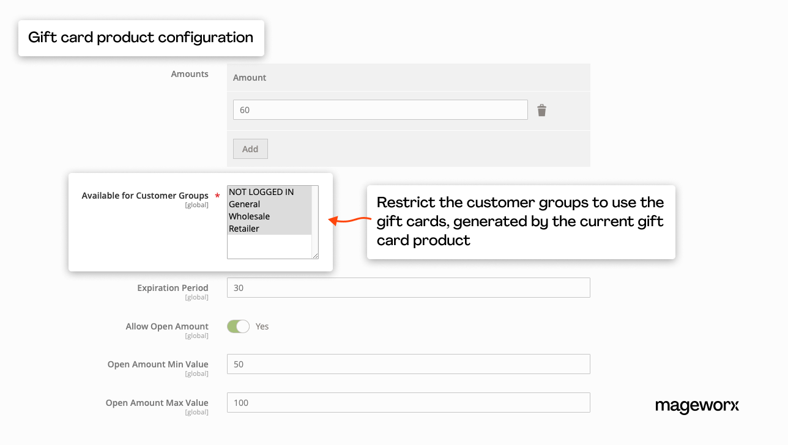Click the Yes label beside the toggle

click(x=262, y=326)
